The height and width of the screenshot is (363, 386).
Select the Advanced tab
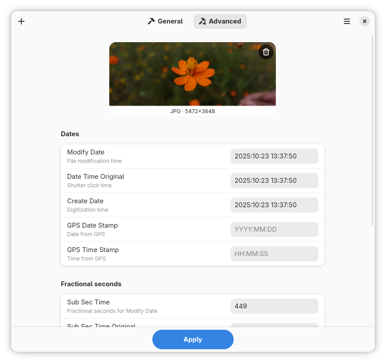220,21
